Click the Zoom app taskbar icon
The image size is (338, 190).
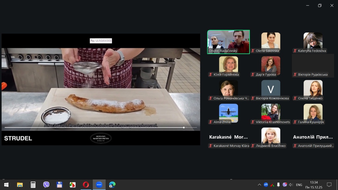(x=99, y=185)
